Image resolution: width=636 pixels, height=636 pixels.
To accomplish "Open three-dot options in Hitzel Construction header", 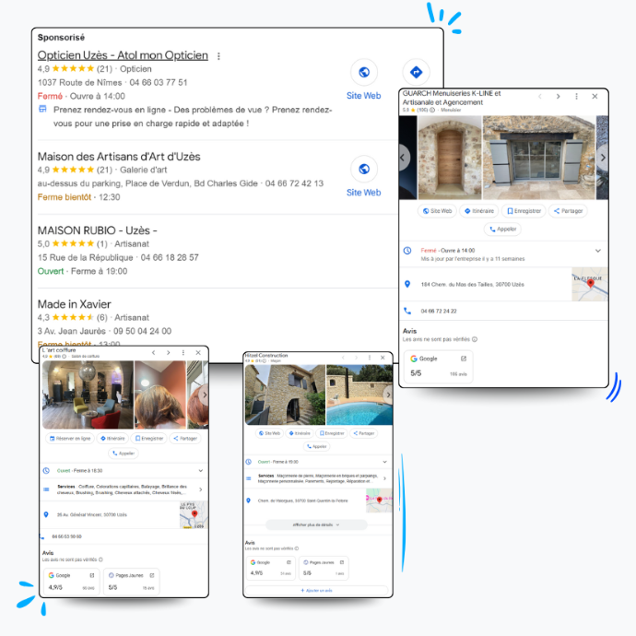I will coord(369,358).
